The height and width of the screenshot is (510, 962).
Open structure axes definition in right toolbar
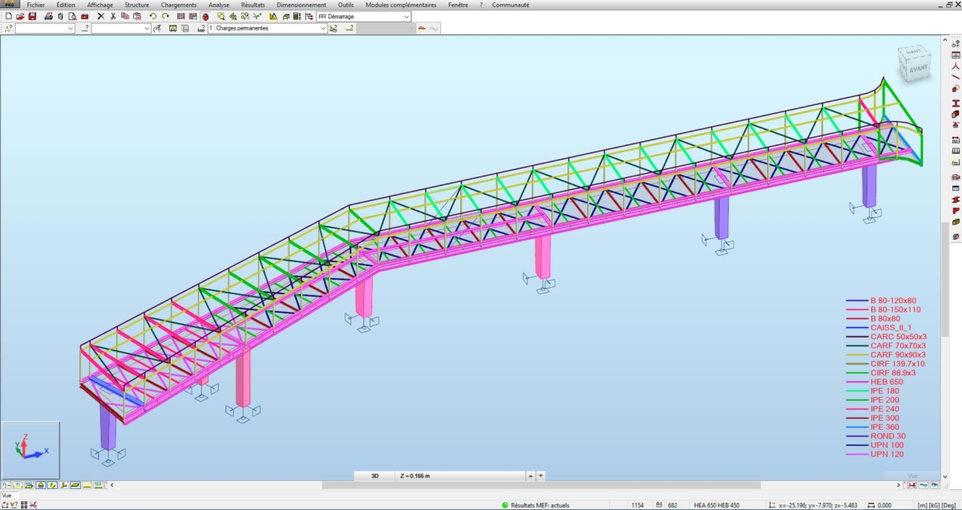(x=956, y=45)
